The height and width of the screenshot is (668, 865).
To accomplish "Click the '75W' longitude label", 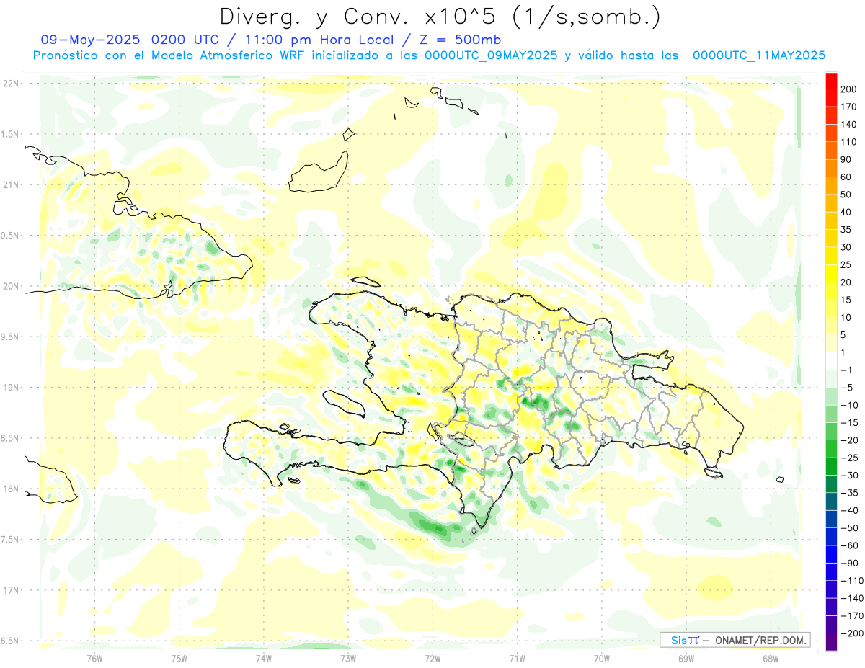I will coord(179,657).
